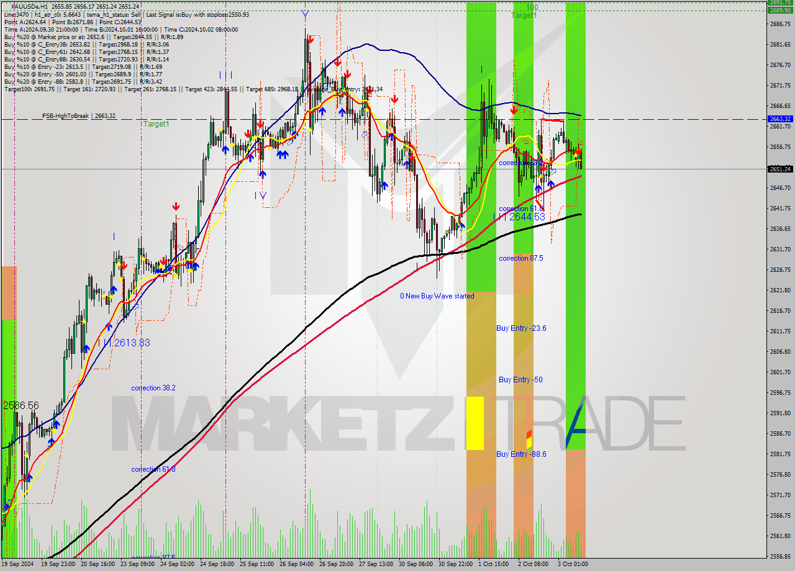
Task: Click the FSB-HighToBreak 2663.32 label
Action: [79, 115]
